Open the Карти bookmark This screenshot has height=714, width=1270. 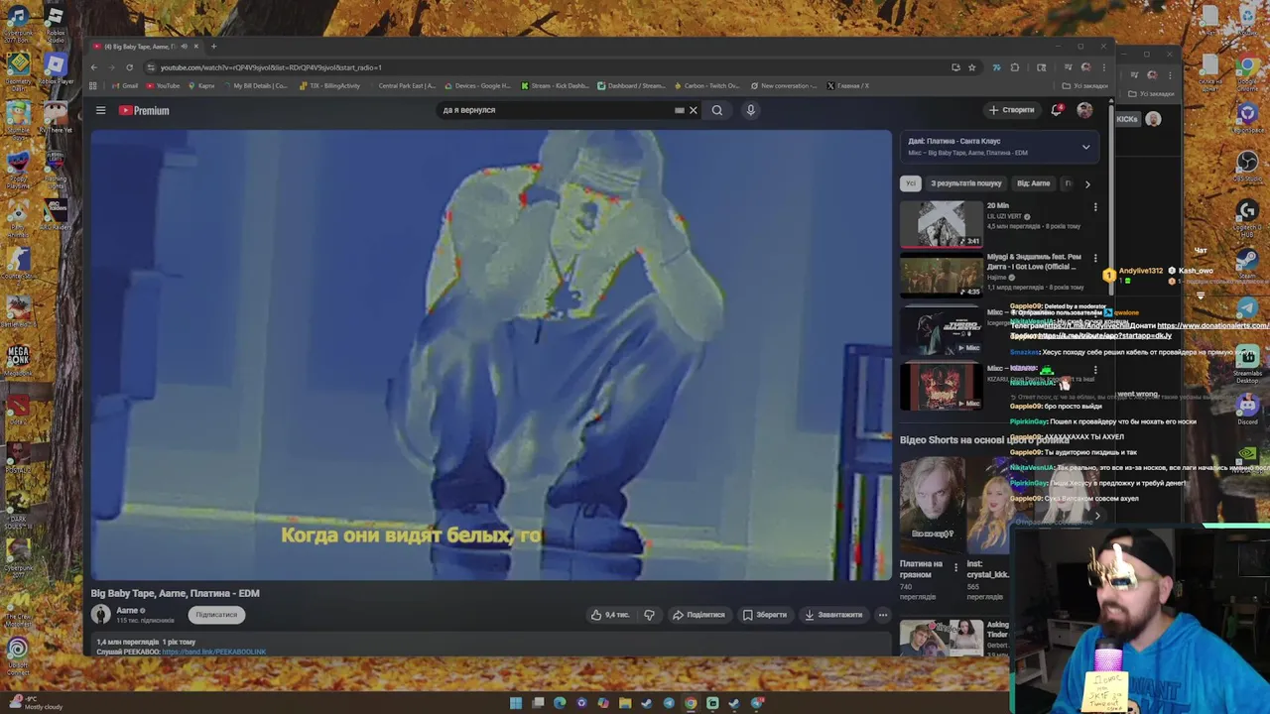(x=201, y=86)
